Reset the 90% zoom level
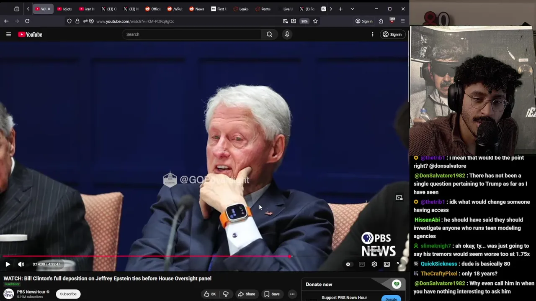 [x=304, y=21]
